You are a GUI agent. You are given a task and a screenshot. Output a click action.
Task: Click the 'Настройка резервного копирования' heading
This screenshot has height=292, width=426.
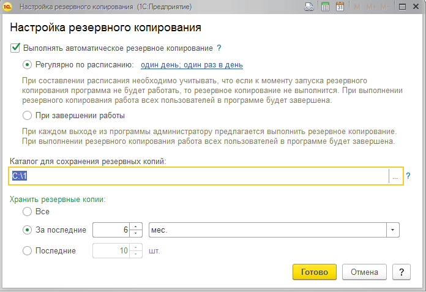(105, 28)
